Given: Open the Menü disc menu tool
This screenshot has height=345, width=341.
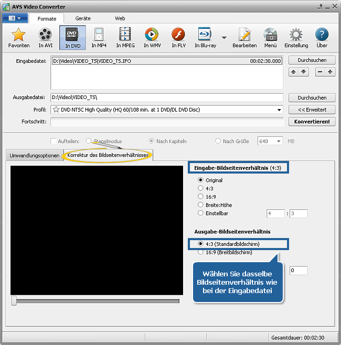Looking at the screenshot, I should pos(270,38).
